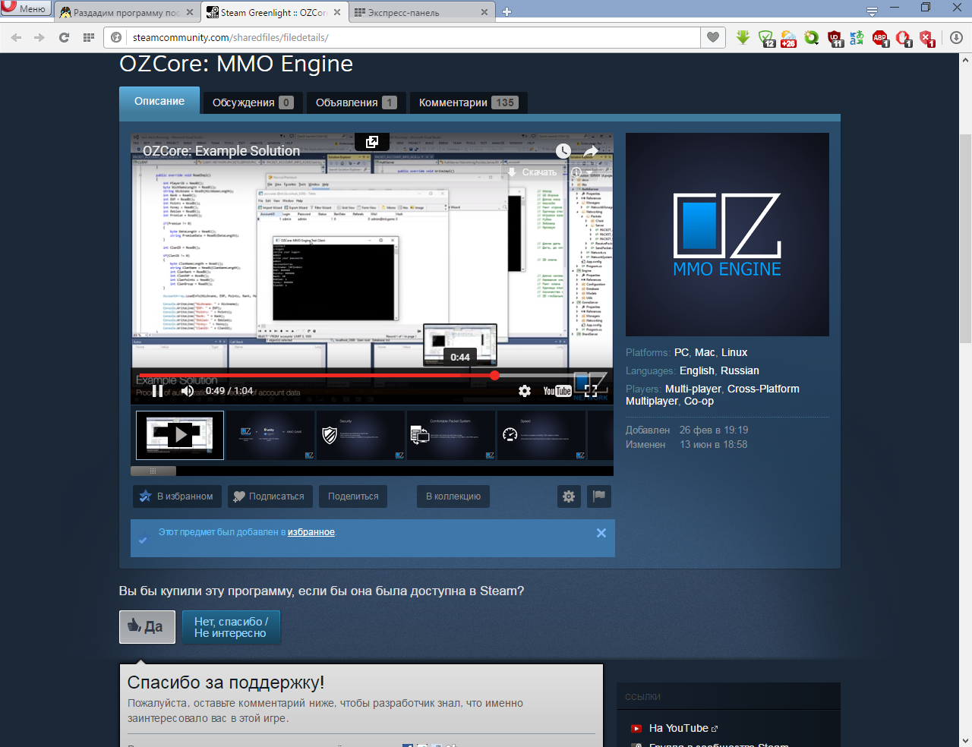Select the 'Linux' platform text
972x747 pixels.
(x=734, y=352)
